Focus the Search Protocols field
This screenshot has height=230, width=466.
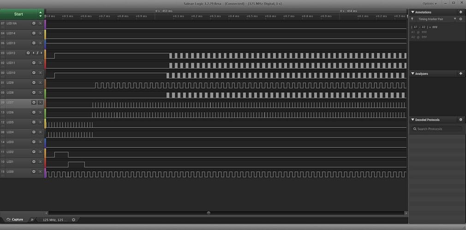coord(437,129)
